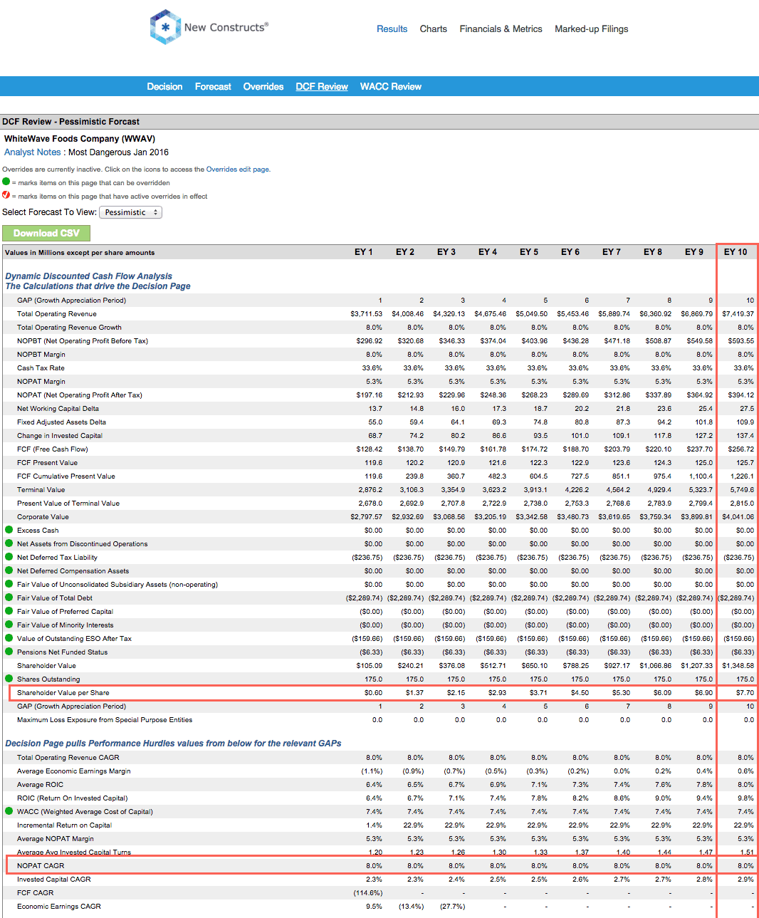Open Financials & Metrics menu
The height and width of the screenshot is (918, 759).
501,29
